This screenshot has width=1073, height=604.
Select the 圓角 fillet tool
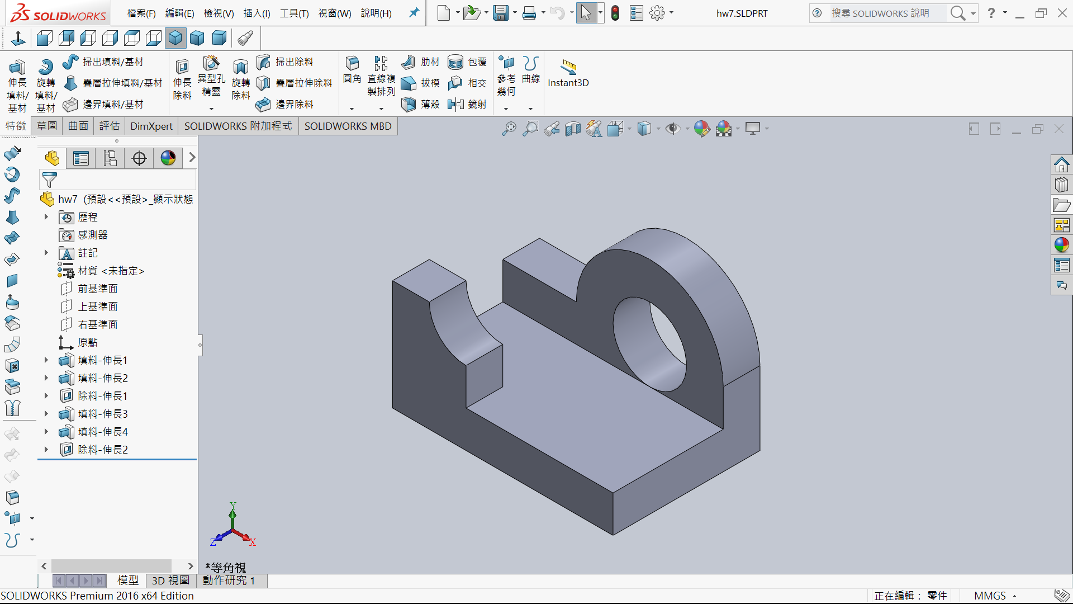(352, 64)
